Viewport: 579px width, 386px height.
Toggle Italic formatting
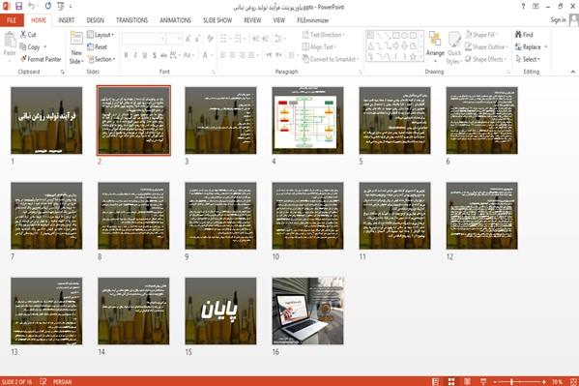click(x=135, y=55)
